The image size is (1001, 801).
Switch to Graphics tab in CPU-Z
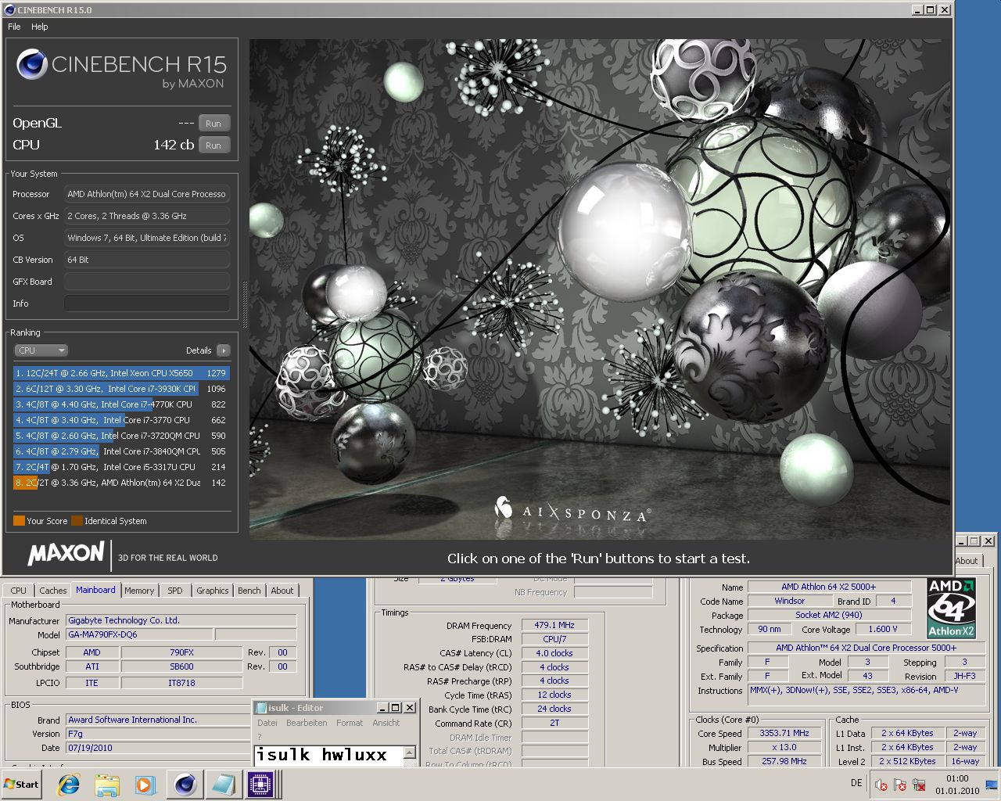click(x=213, y=591)
